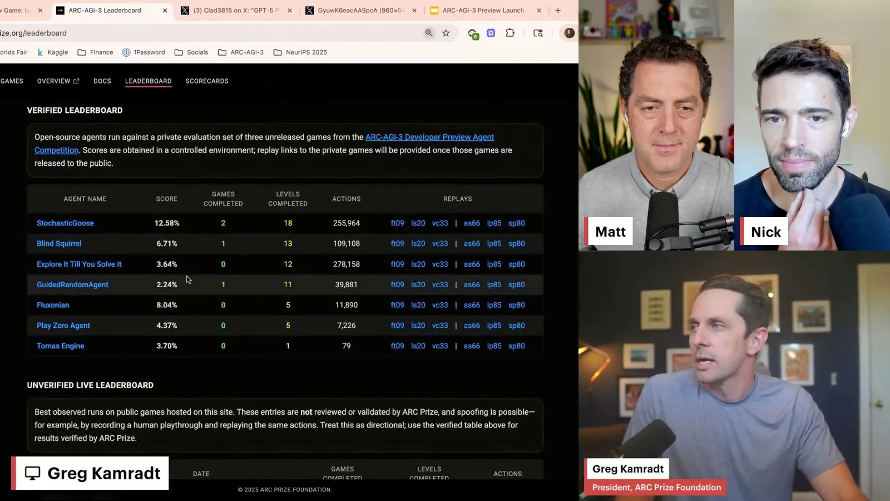Open StochasticGoose ls20 replay
This screenshot has width=890, height=501.
tap(418, 223)
